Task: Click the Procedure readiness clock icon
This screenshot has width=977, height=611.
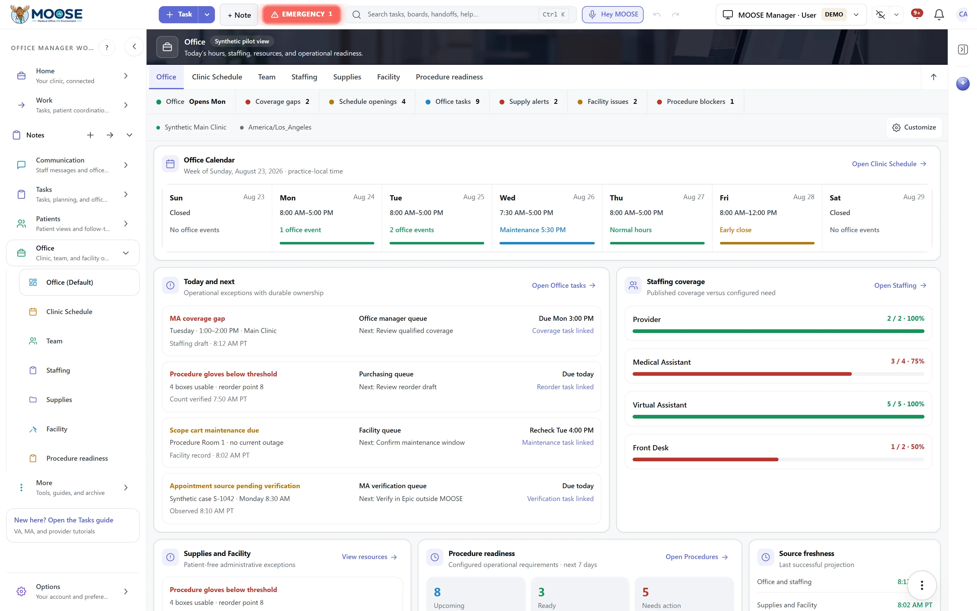Action: (435, 557)
